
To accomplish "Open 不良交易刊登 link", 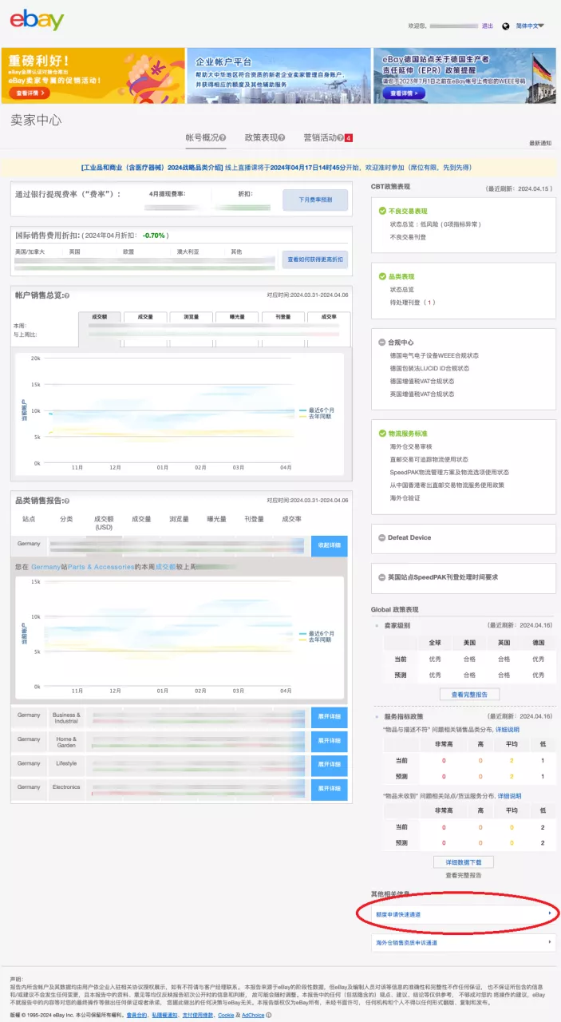I will coord(408,237).
